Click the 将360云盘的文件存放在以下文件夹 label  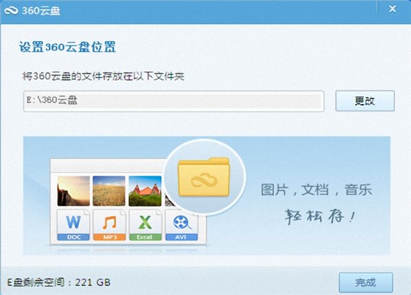pos(103,76)
